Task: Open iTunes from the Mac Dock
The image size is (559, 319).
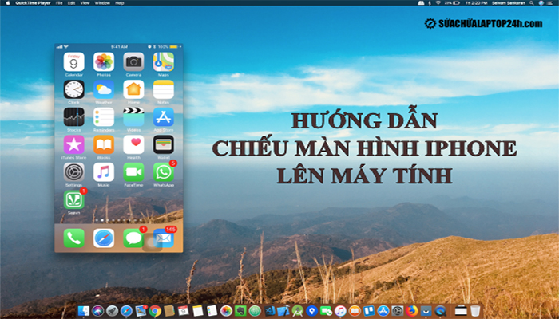Action: (x=340, y=311)
